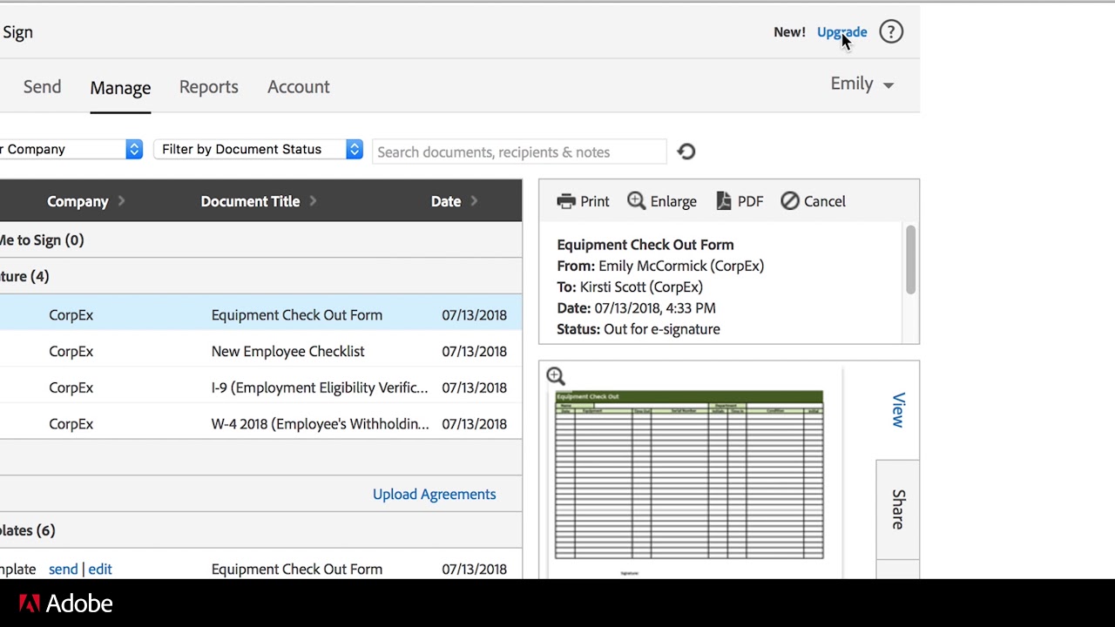
Task: Sort by the Document Title column header
Action: pyautogui.click(x=250, y=201)
